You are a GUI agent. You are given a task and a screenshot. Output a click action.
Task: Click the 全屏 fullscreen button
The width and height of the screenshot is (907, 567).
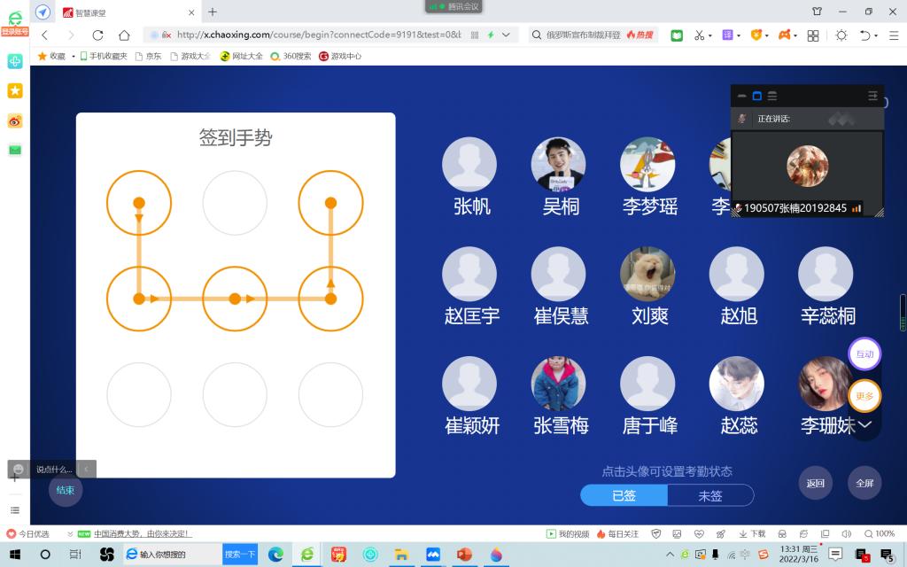click(x=864, y=483)
